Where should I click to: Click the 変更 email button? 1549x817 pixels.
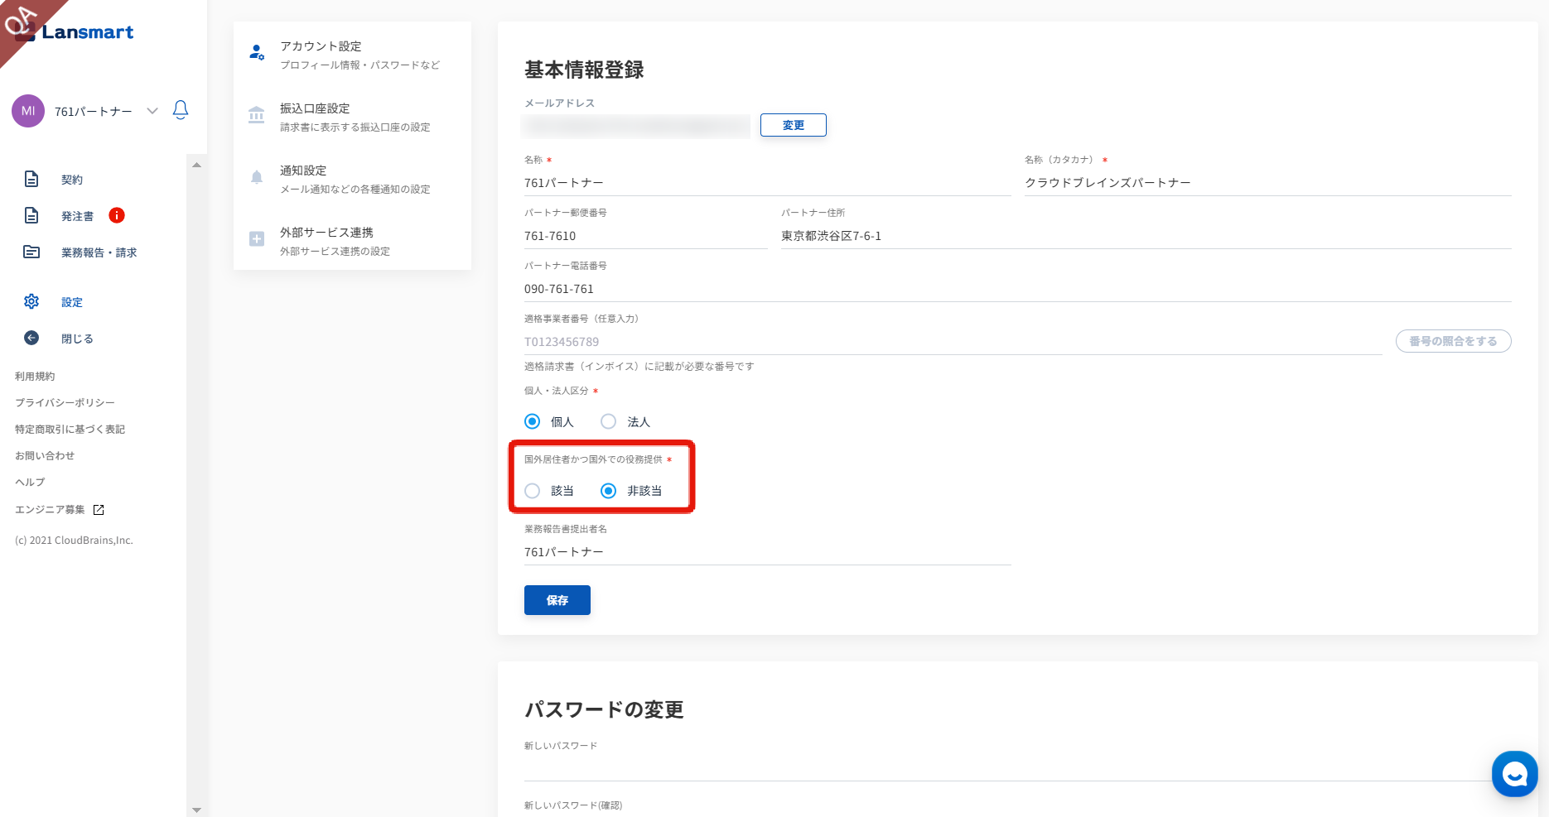(x=793, y=125)
